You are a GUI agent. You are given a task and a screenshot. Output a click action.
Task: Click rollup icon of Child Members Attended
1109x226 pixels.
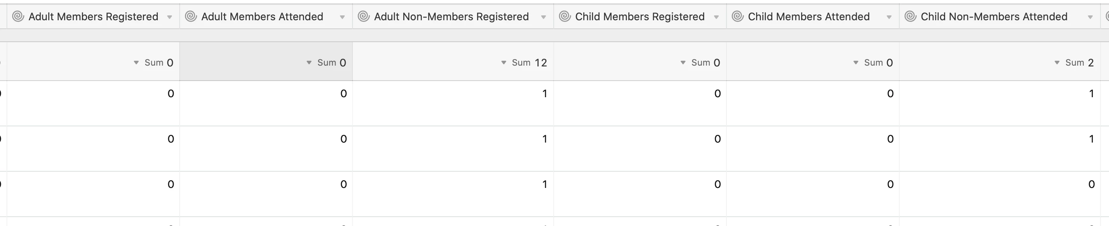(737, 16)
